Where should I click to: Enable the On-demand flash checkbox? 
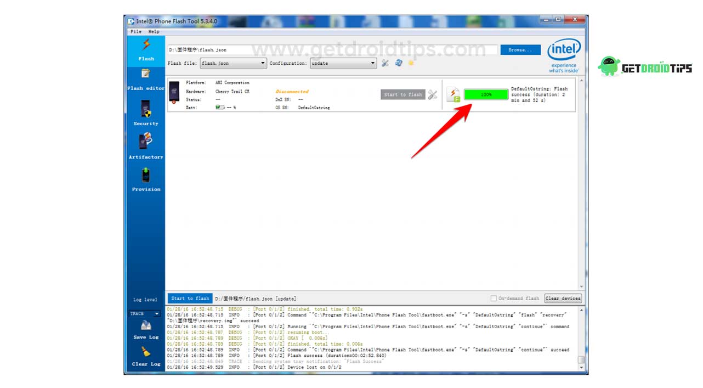(x=494, y=299)
